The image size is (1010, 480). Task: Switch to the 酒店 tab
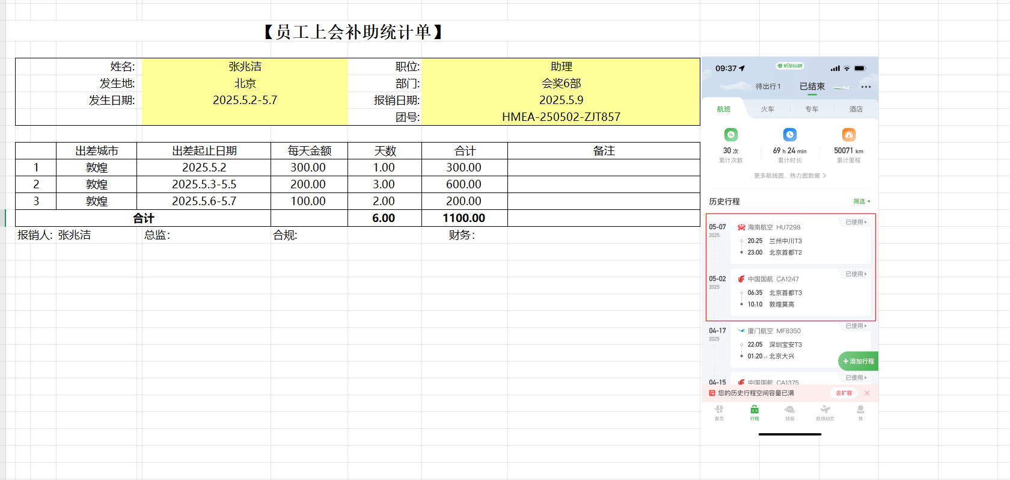(855, 109)
